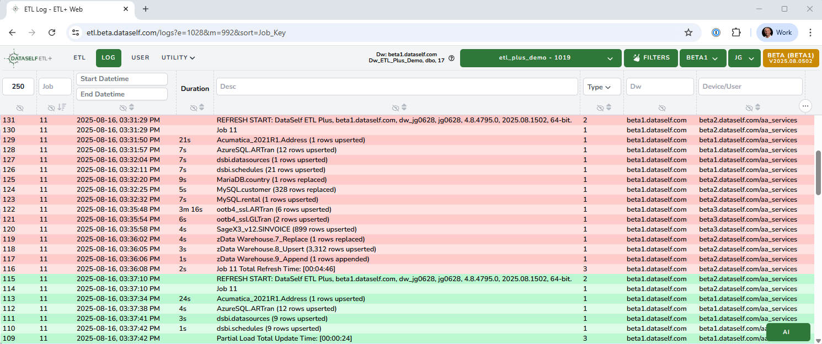Sort by the Type column arrows
Viewport: 822px width, 344px height.
pos(610,107)
